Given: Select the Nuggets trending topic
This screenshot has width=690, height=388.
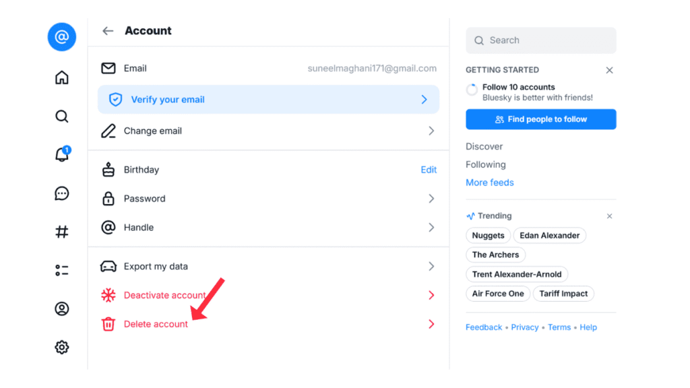Looking at the screenshot, I should 488,236.
